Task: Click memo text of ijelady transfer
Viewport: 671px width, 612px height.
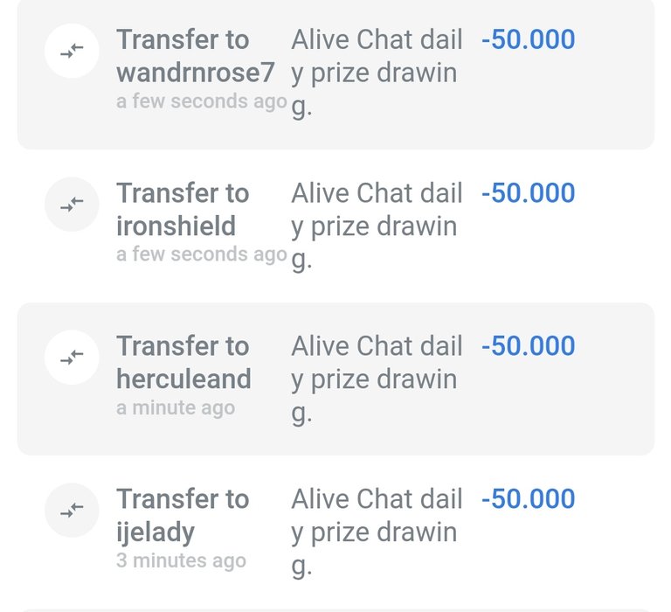Action: [377, 533]
